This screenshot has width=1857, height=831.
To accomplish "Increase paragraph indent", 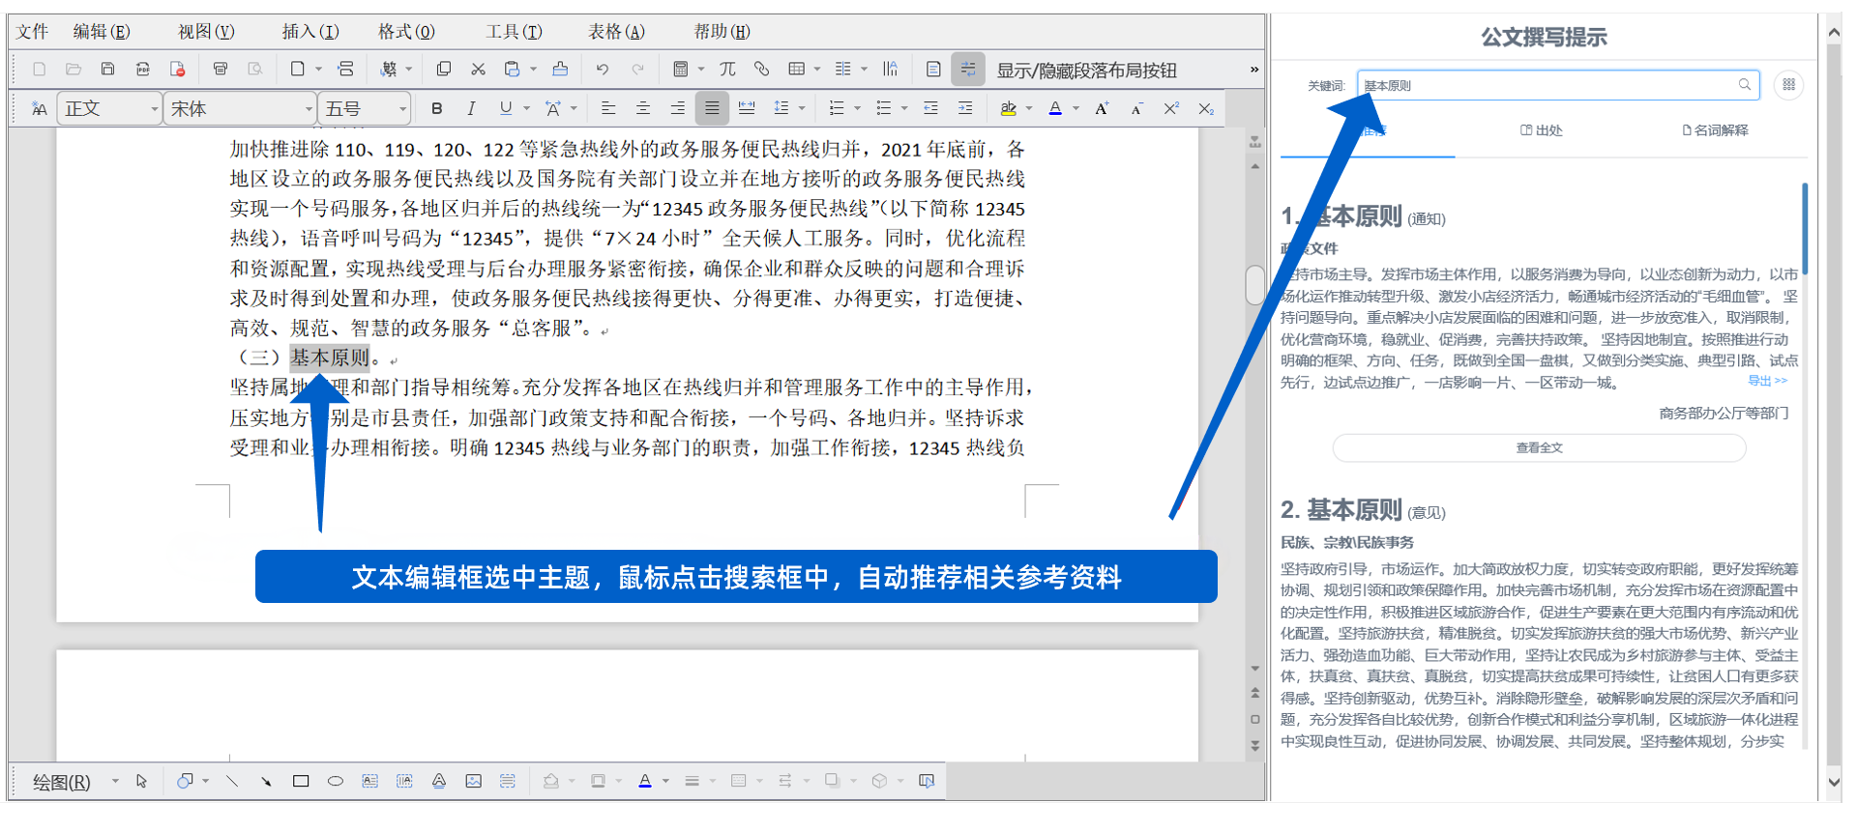I will click(965, 108).
